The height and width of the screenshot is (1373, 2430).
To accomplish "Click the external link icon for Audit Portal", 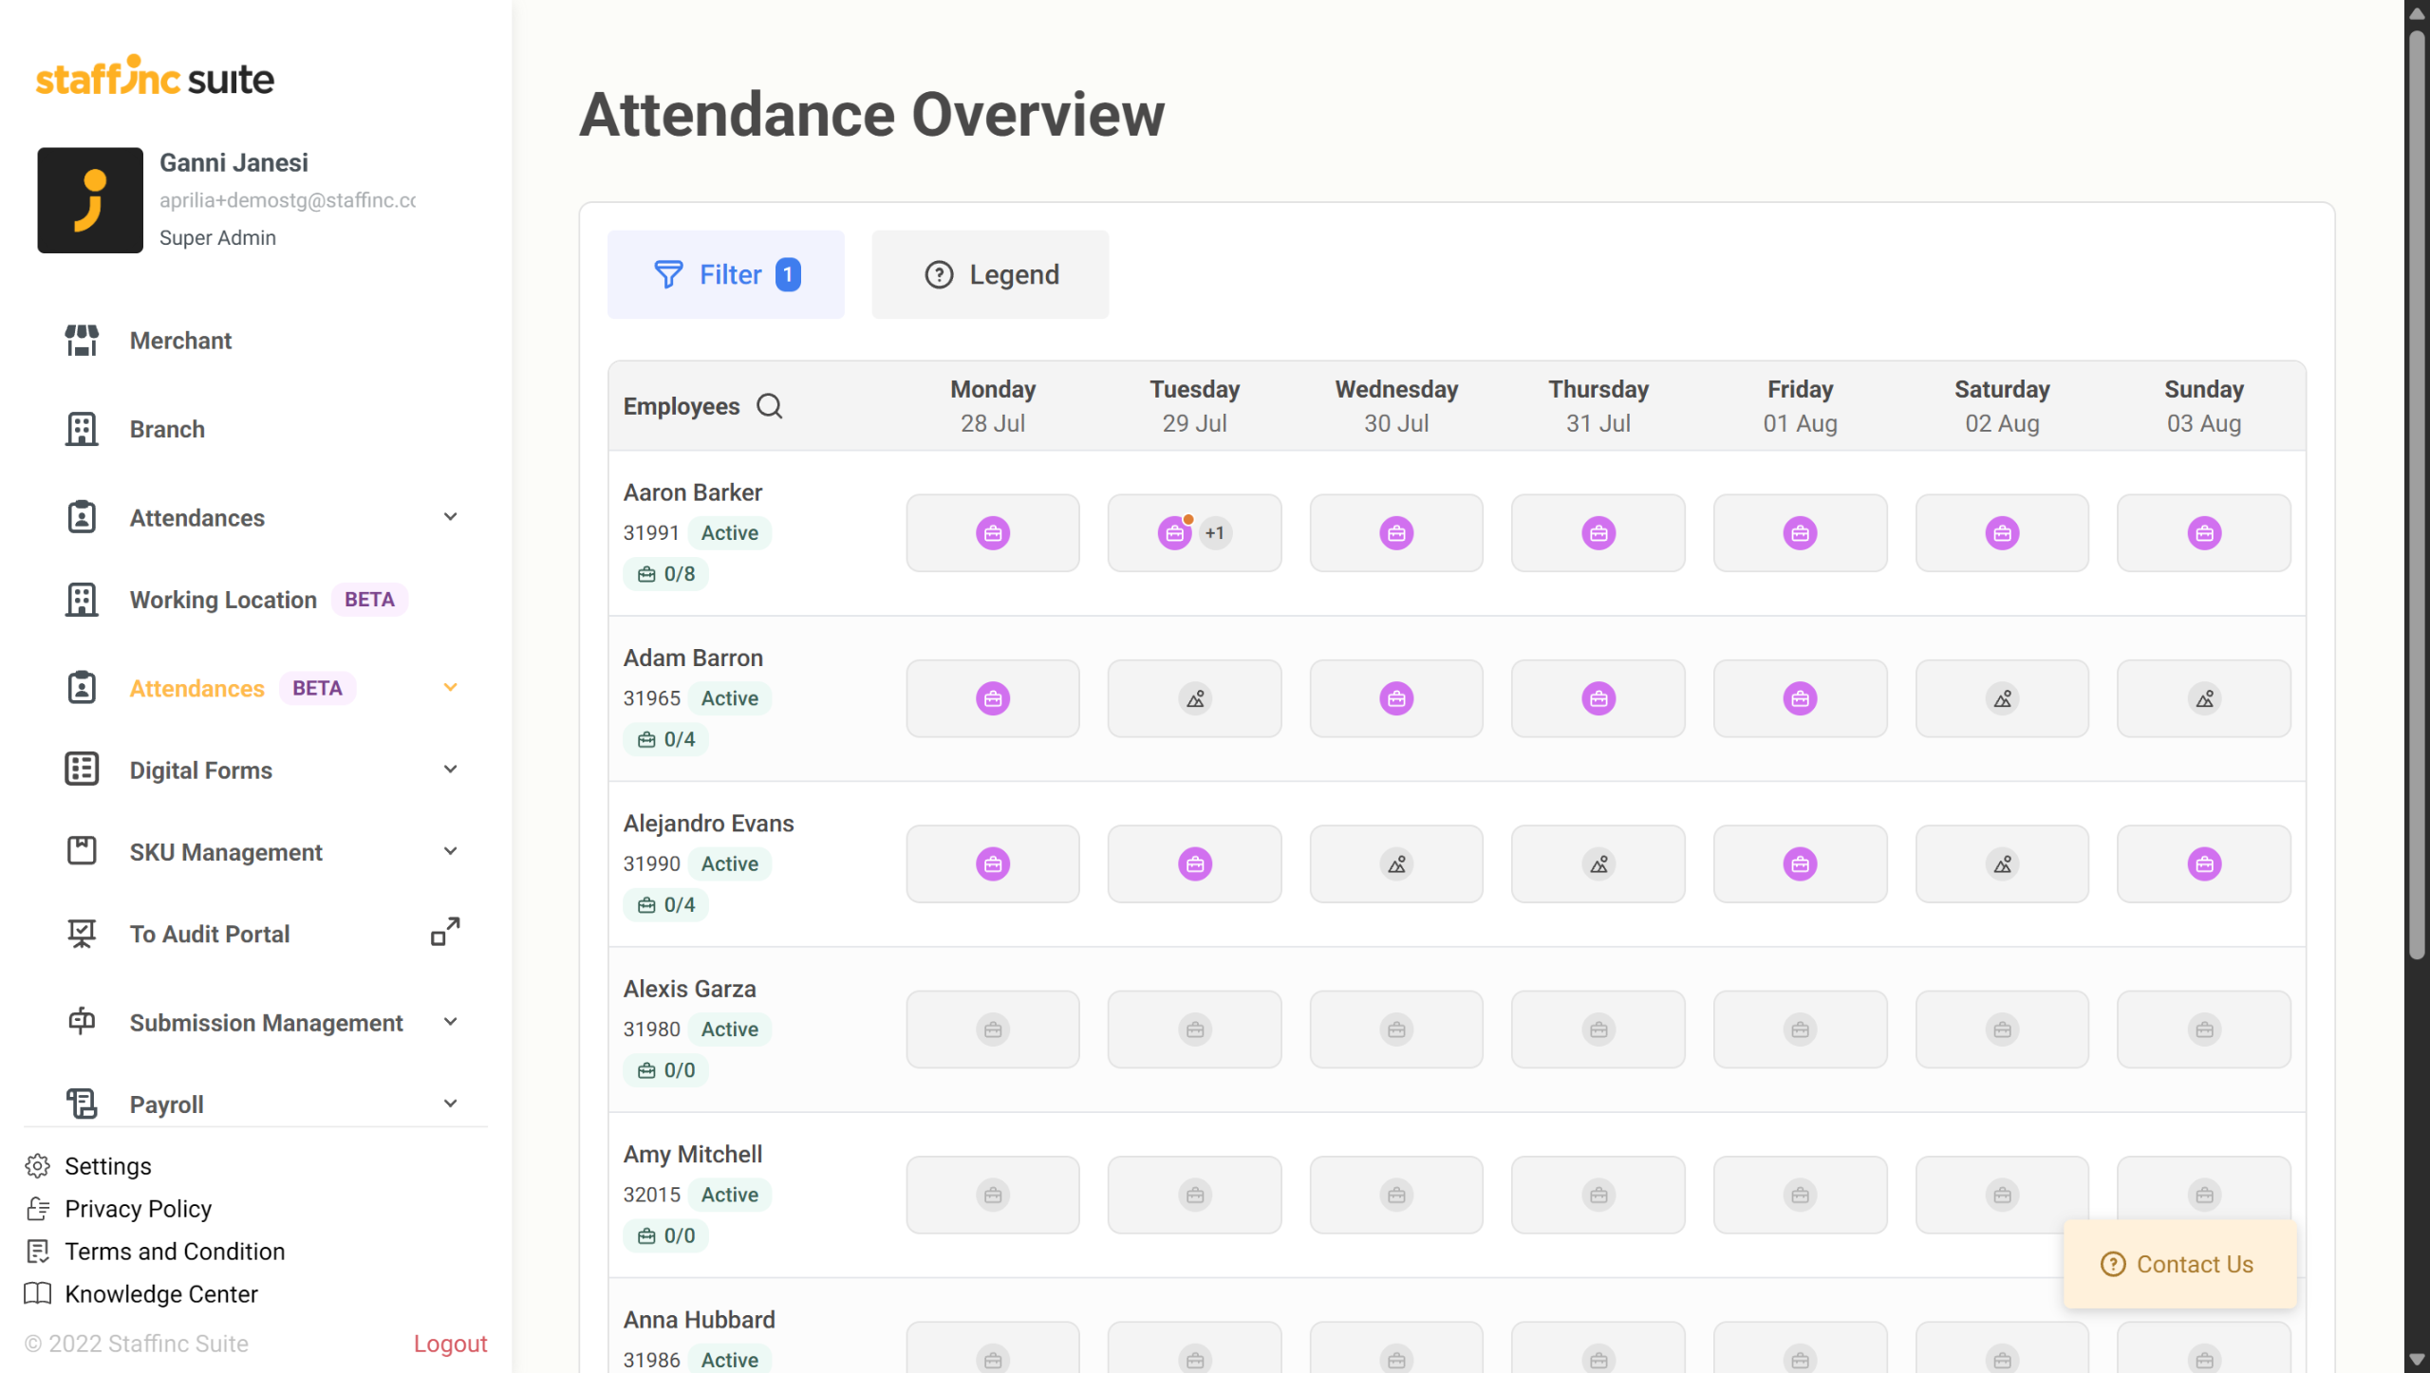I will [x=445, y=932].
